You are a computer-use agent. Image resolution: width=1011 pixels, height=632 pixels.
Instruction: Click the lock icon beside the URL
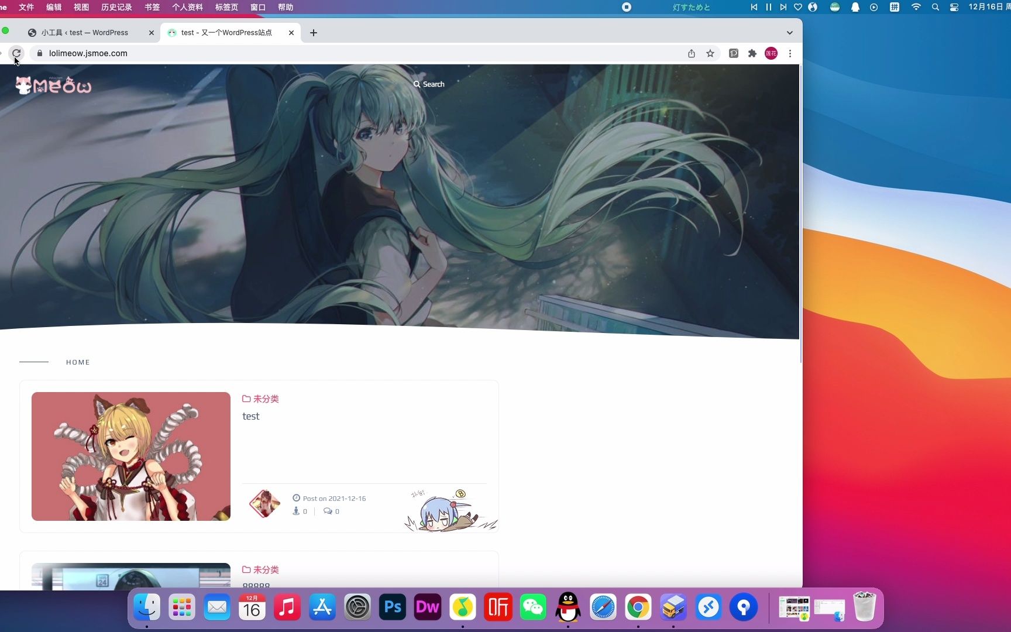[40, 53]
